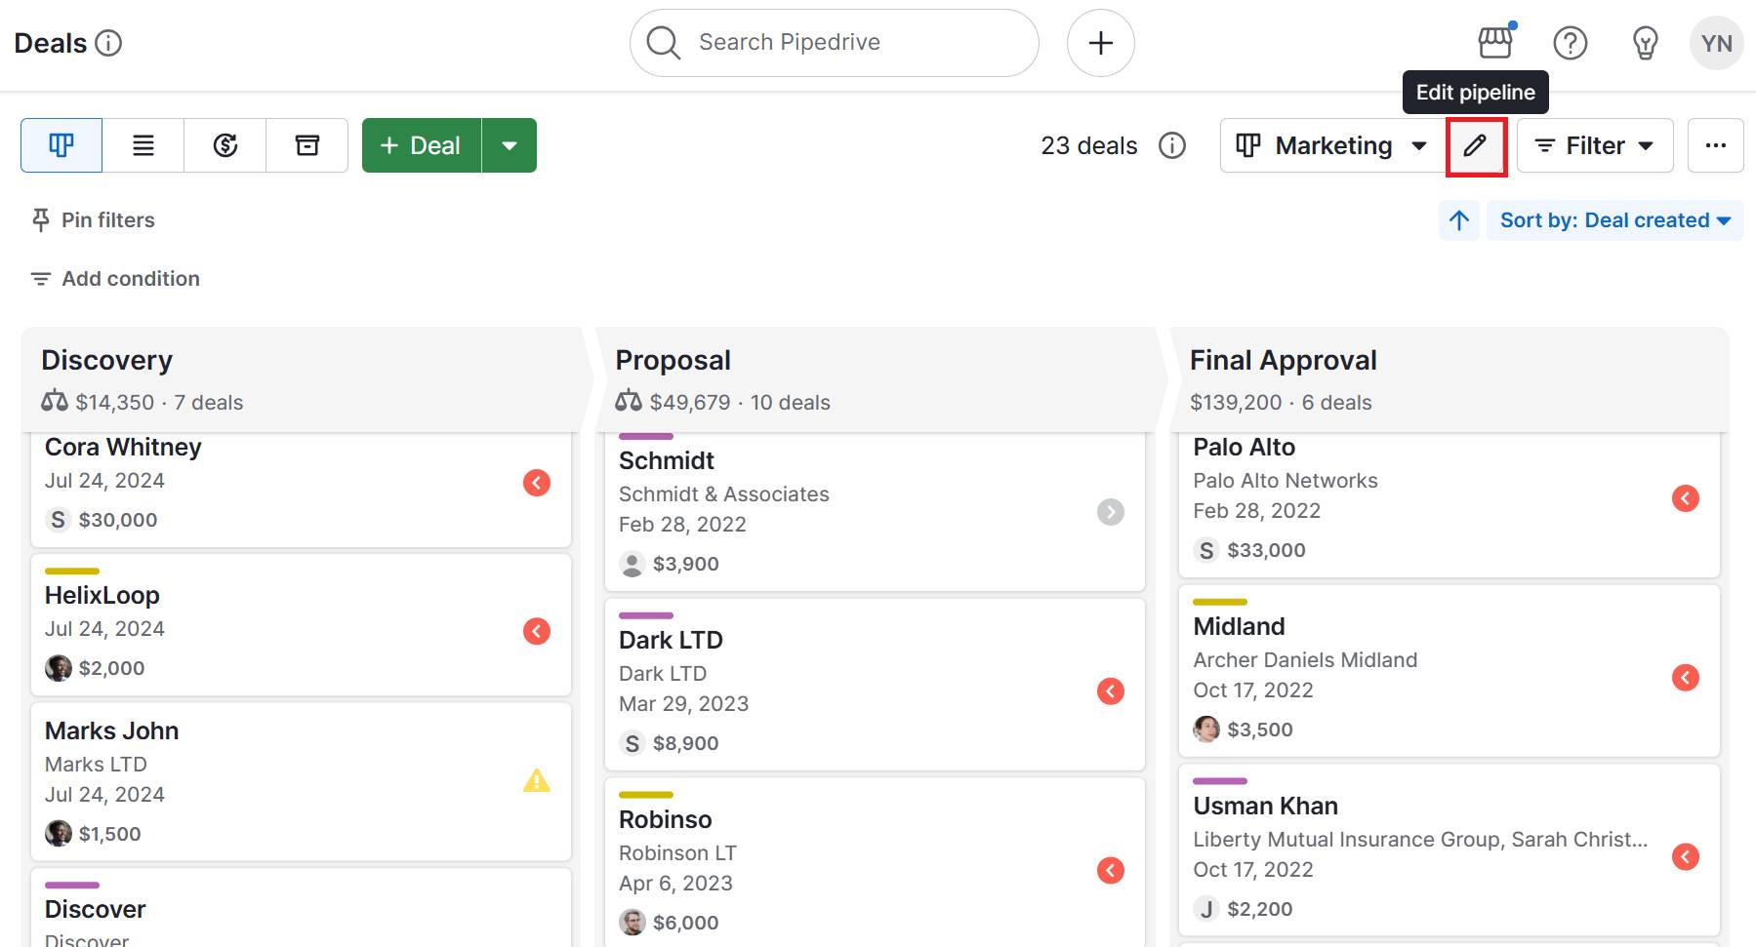Click the green + Deal button

tap(421, 144)
